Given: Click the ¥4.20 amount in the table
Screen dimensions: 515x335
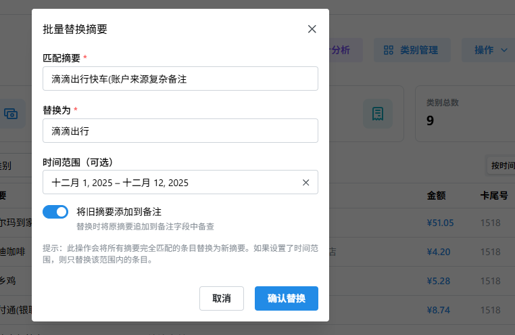Looking at the screenshot, I should 438,252.
